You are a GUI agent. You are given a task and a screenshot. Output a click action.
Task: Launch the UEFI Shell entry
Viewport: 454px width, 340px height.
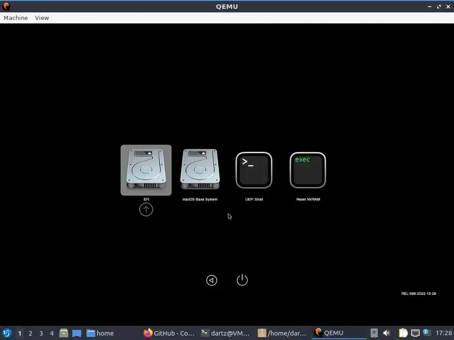[x=254, y=170]
